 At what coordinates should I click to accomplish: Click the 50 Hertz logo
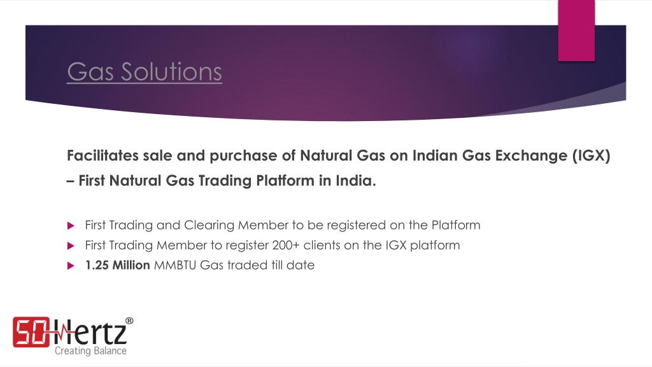pos(73,336)
